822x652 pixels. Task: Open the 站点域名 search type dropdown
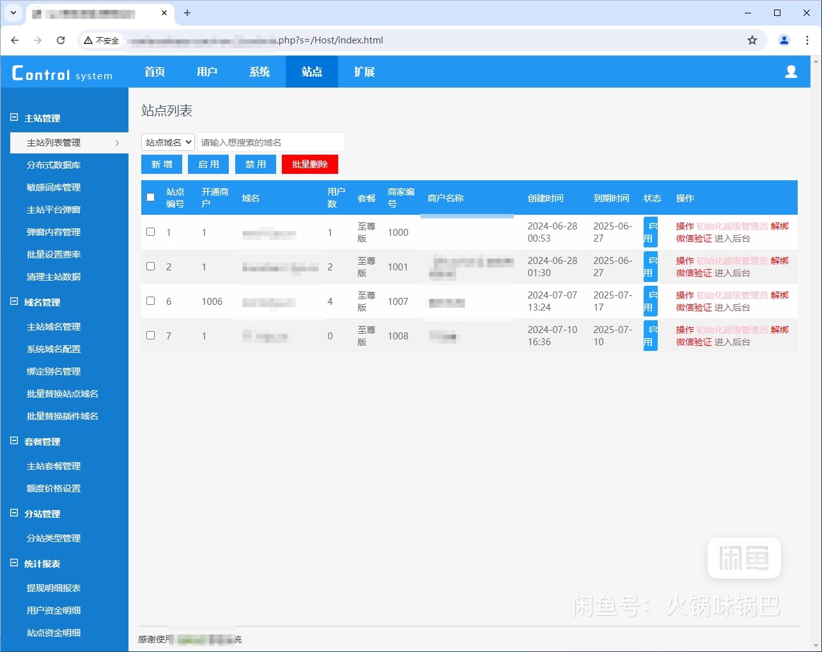(x=168, y=143)
